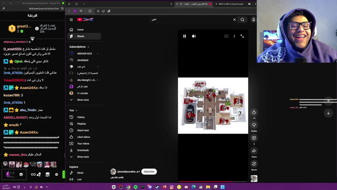Show more under You section
This screenshot has height=190, width=337.
coord(84,157)
